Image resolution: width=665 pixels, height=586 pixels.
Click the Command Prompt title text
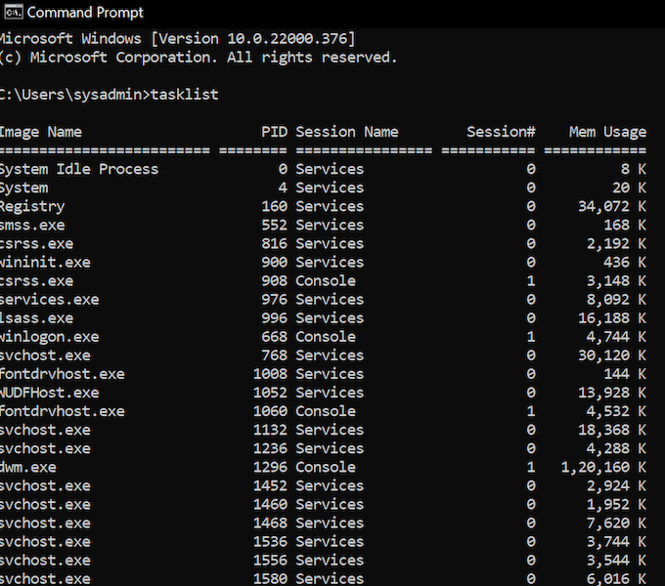point(85,13)
